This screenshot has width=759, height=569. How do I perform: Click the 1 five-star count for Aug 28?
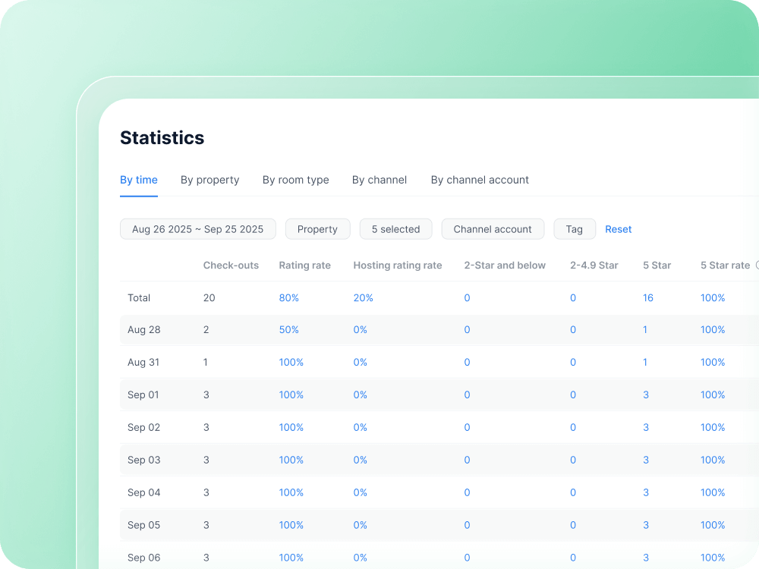click(x=645, y=329)
